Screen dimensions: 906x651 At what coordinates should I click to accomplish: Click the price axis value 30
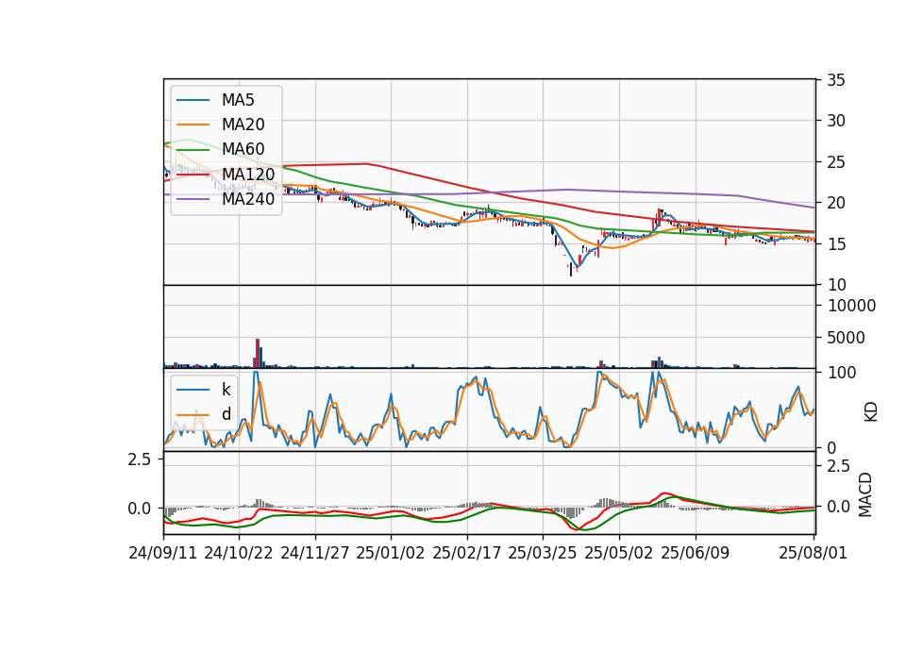pyautogui.click(x=835, y=121)
